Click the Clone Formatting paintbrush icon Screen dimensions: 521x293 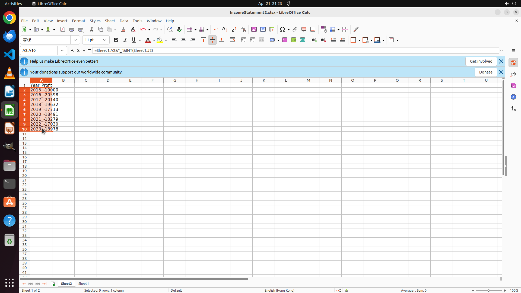pyautogui.click(x=123, y=30)
